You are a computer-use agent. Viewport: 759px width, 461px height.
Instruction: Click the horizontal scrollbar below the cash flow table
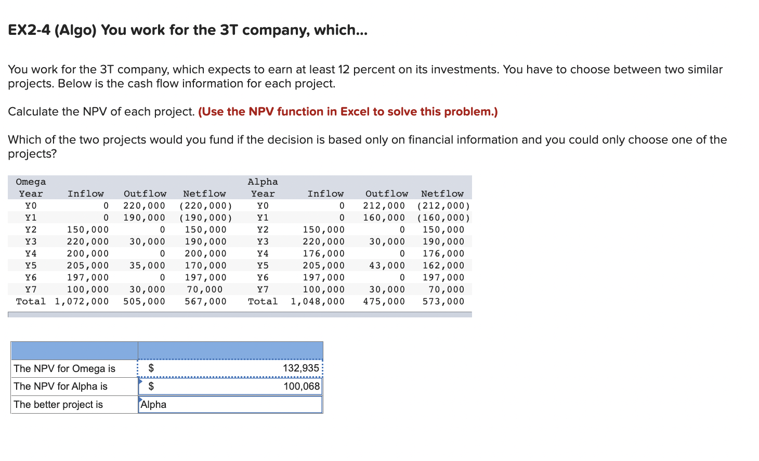pos(239,313)
